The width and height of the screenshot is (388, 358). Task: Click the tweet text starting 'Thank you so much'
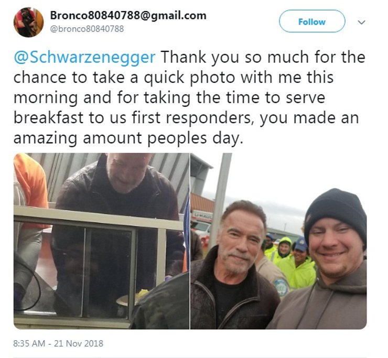(190, 97)
